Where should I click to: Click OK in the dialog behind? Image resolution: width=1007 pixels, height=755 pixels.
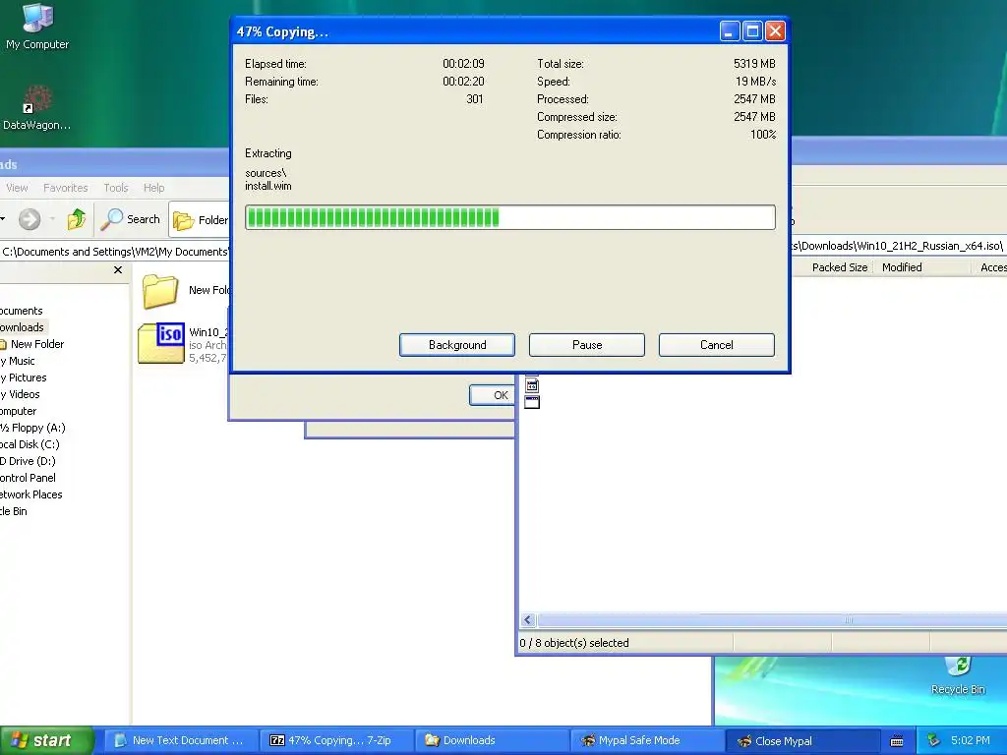coord(493,395)
